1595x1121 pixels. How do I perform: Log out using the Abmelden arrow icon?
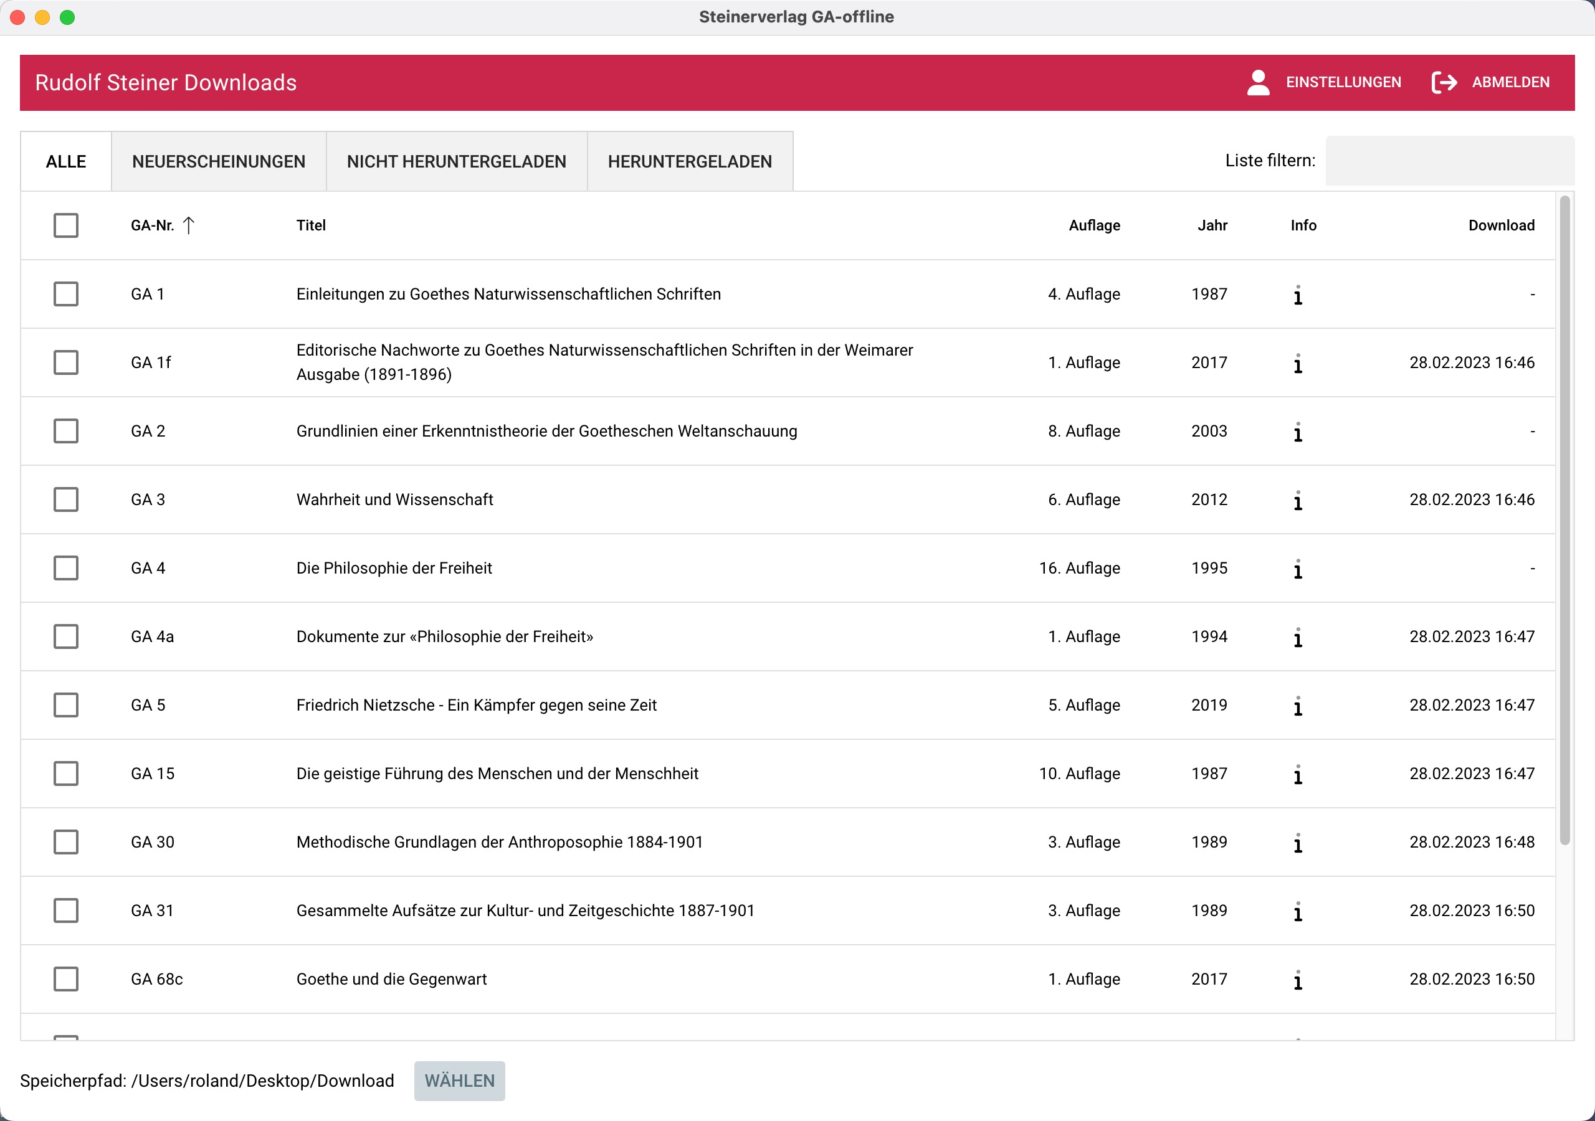click(1444, 81)
